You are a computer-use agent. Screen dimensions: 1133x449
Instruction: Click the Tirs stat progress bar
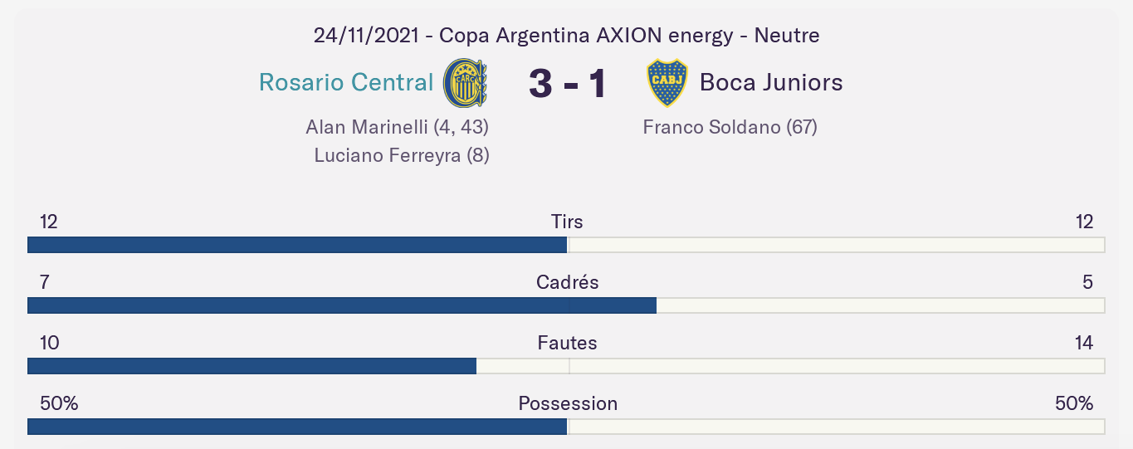tap(566, 245)
